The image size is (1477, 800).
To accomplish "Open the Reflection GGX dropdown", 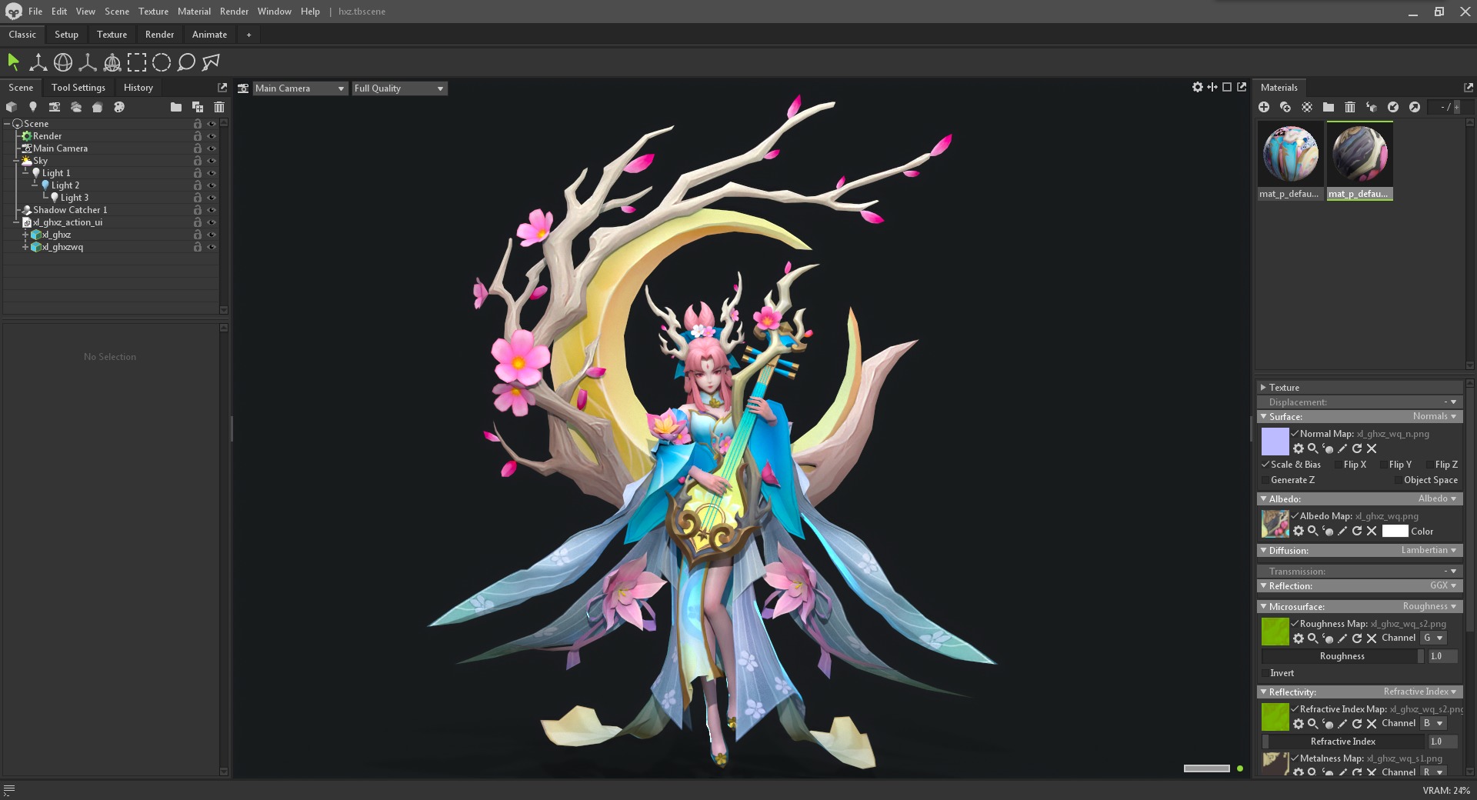I will pyautogui.click(x=1443, y=585).
